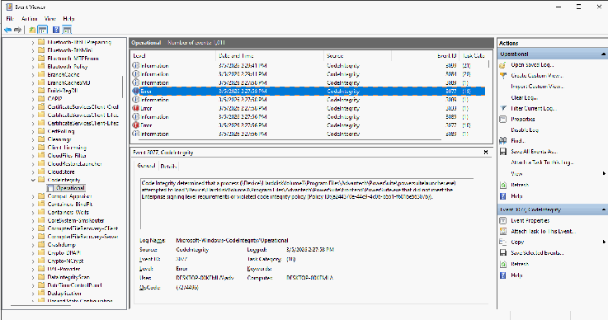
Task: Click the Find binoculars icon
Action: tap(503, 141)
